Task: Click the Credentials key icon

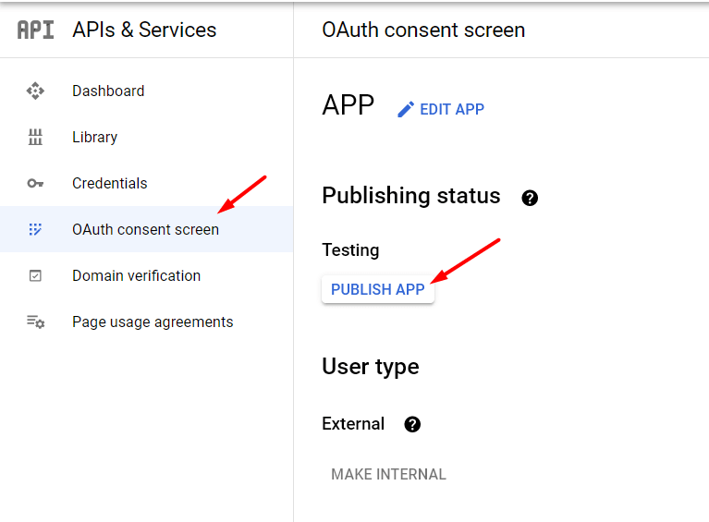Action: pos(35,183)
